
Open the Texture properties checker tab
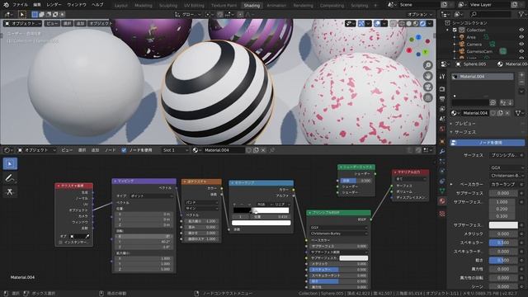point(442,214)
